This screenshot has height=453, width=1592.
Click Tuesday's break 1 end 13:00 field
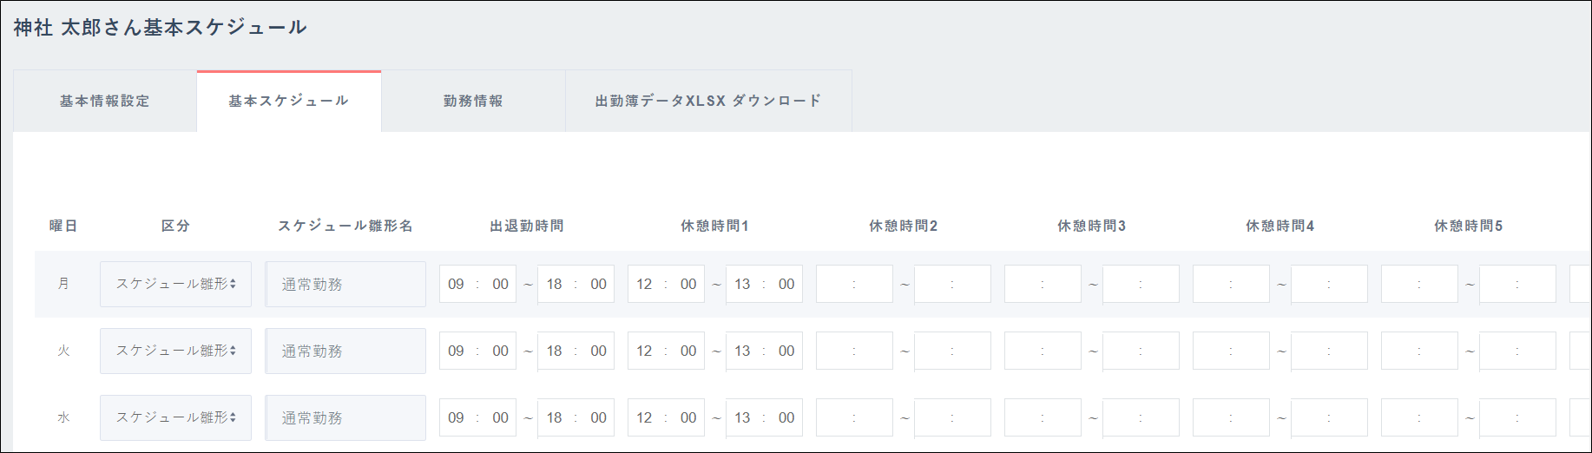[x=764, y=351]
